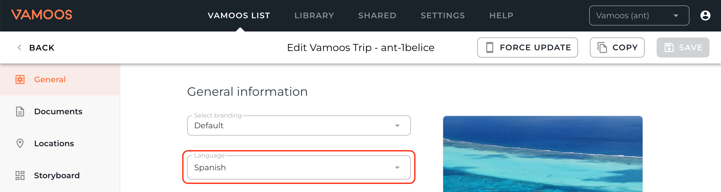This screenshot has width=721, height=192.
Task: Click the Storyboard grid icon
Action: tap(20, 175)
